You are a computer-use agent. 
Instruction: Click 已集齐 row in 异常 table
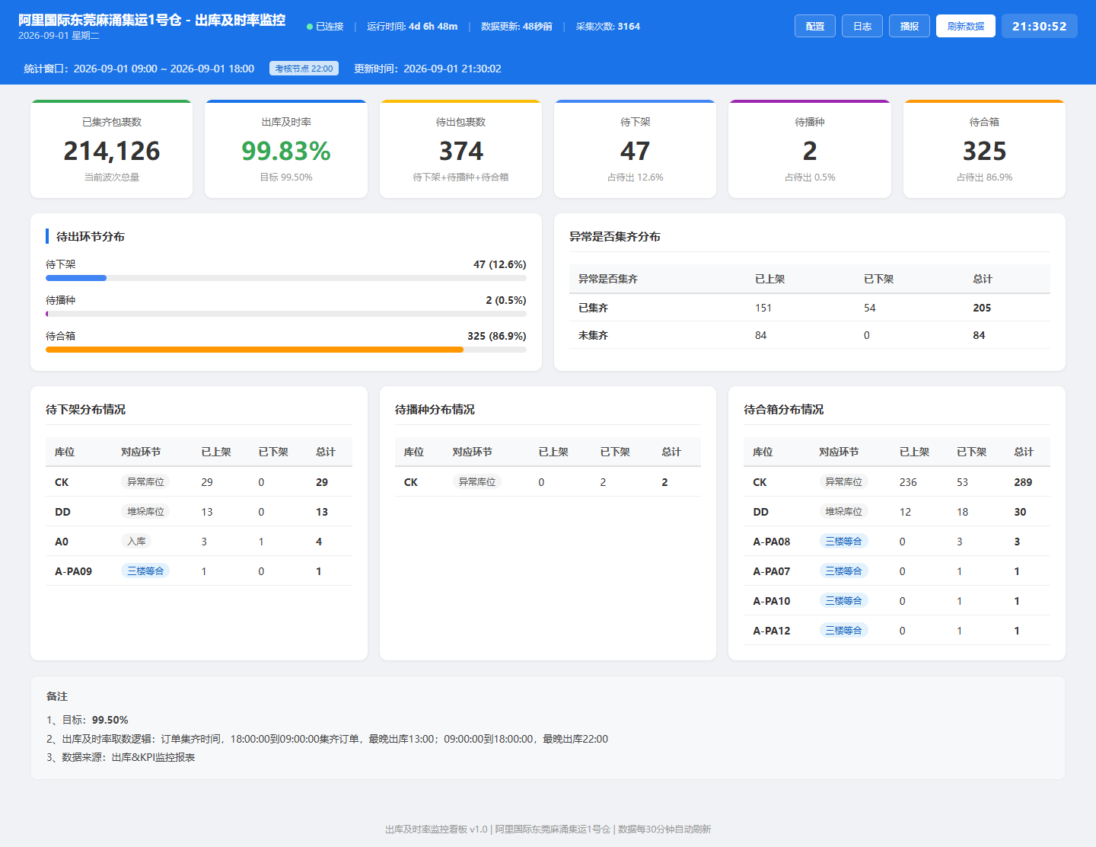pos(810,308)
